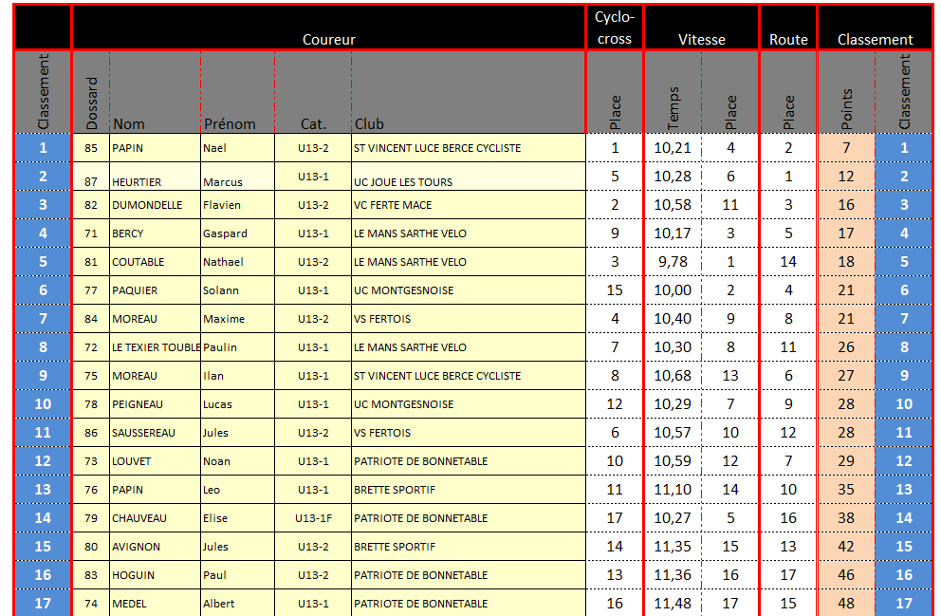Click the Points column header
Screen dimensions: 941x616
pos(846,109)
